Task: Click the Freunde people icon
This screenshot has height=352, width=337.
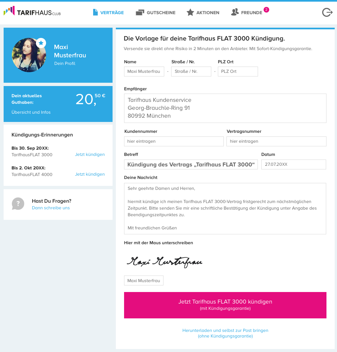Action: [x=235, y=12]
